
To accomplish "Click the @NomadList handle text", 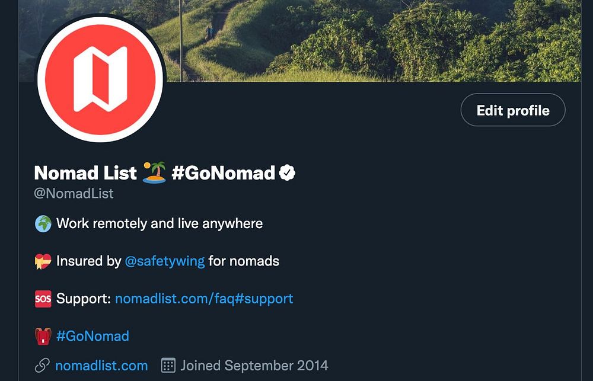I will point(74,194).
